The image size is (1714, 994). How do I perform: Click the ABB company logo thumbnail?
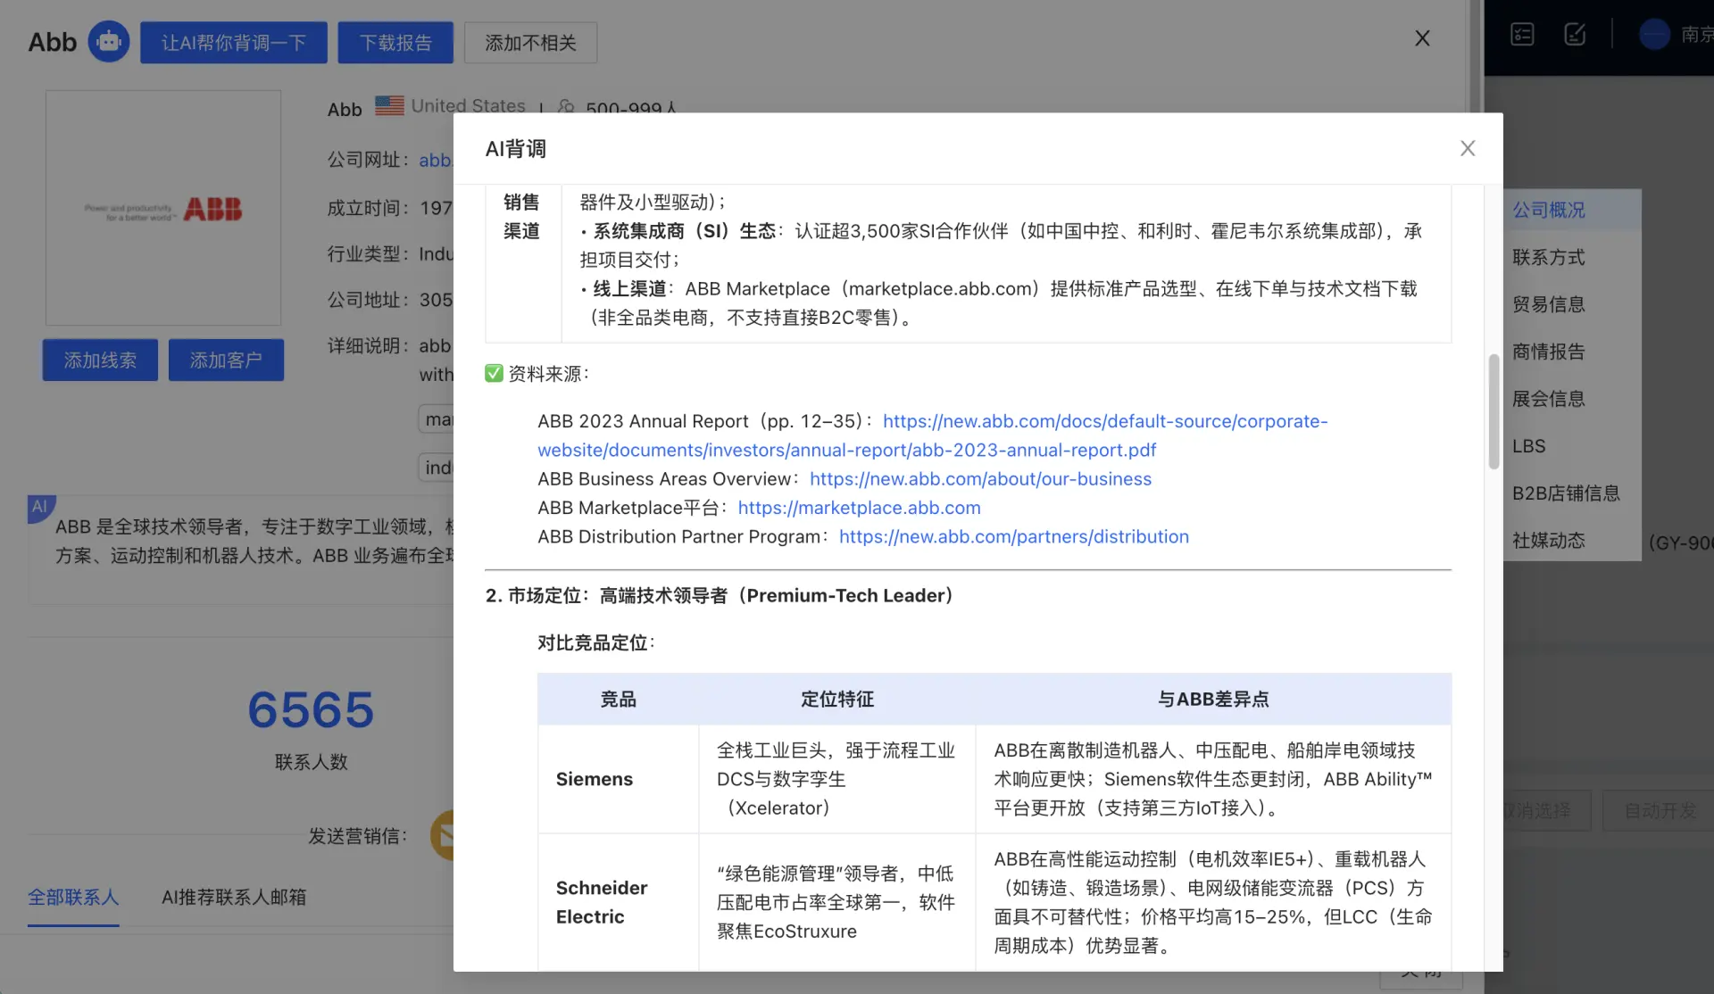(x=163, y=208)
